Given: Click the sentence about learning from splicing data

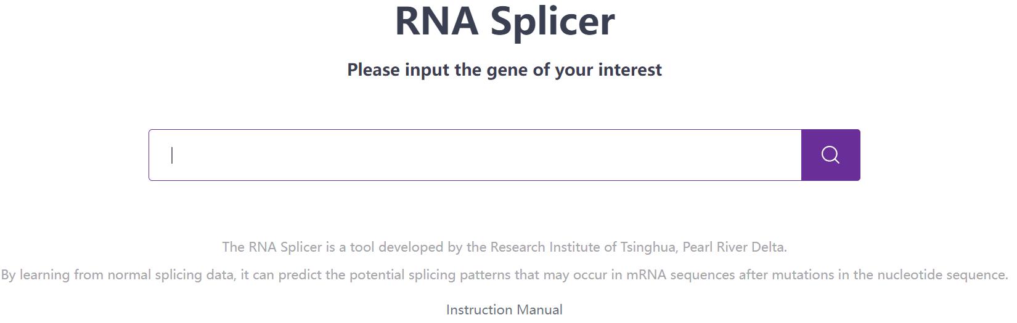Looking at the screenshot, I should (x=504, y=274).
